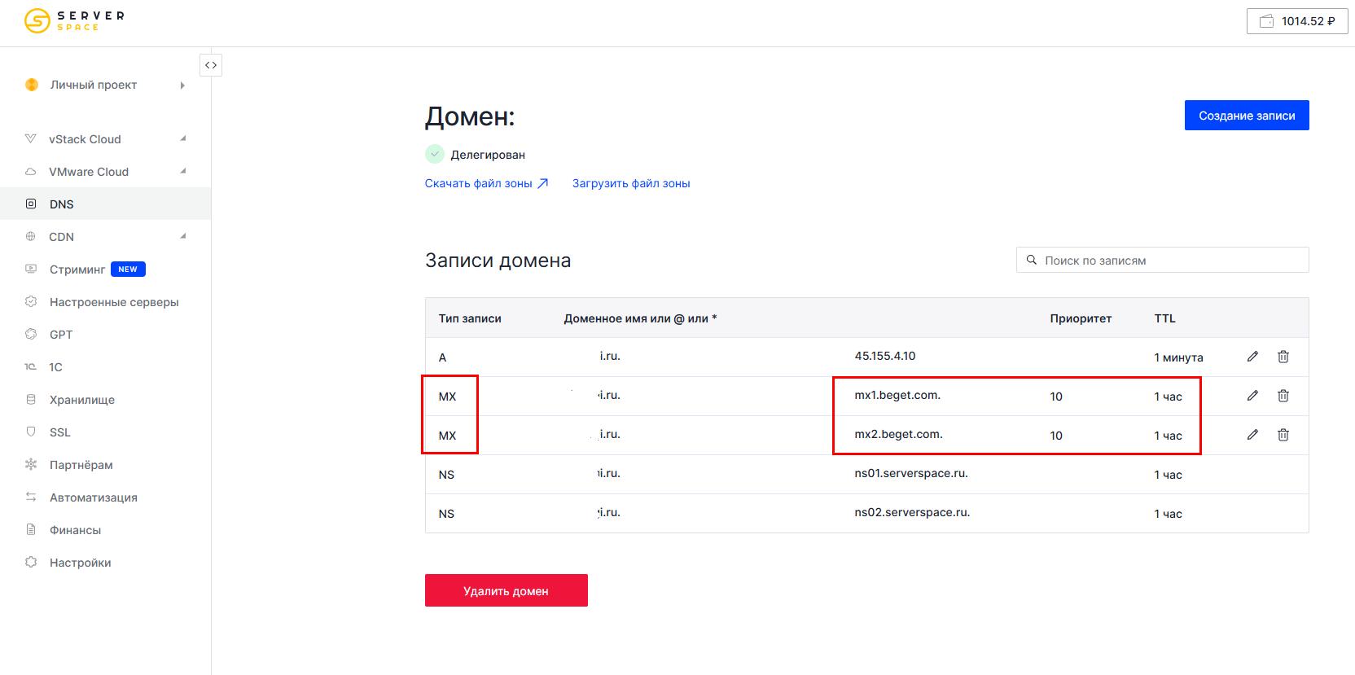Edit the A record with pencil icon
This screenshot has width=1355, height=675.
click(x=1252, y=357)
